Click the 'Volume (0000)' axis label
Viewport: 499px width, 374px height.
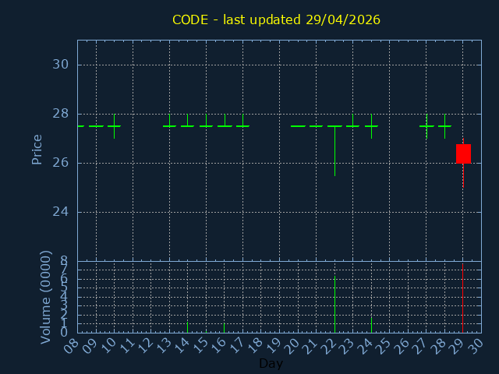tap(46, 297)
